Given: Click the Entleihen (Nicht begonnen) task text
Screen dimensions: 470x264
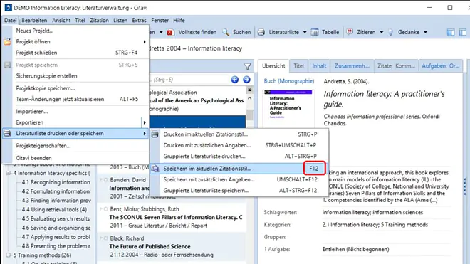Looking at the screenshot, I should (x=355, y=249).
